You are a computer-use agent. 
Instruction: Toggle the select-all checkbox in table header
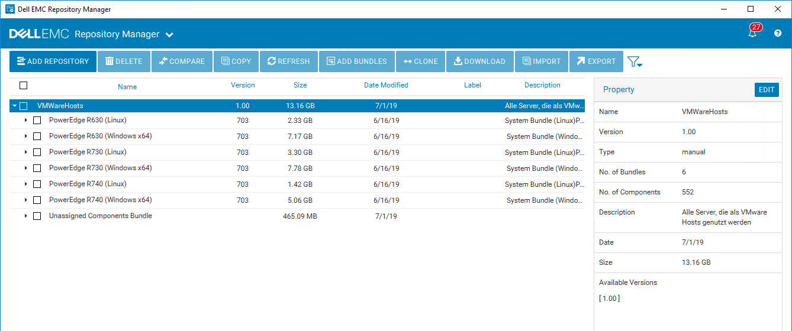click(x=24, y=86)
